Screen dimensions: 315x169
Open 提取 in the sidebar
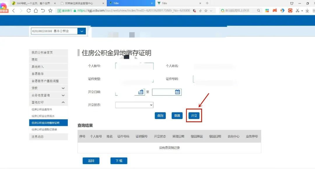(x=48, y=60)
